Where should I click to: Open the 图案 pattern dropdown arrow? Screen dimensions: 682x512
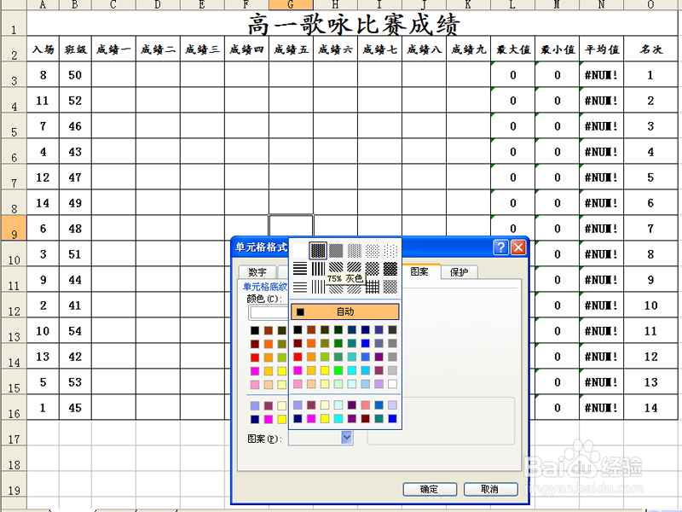(x=345, y=437)
